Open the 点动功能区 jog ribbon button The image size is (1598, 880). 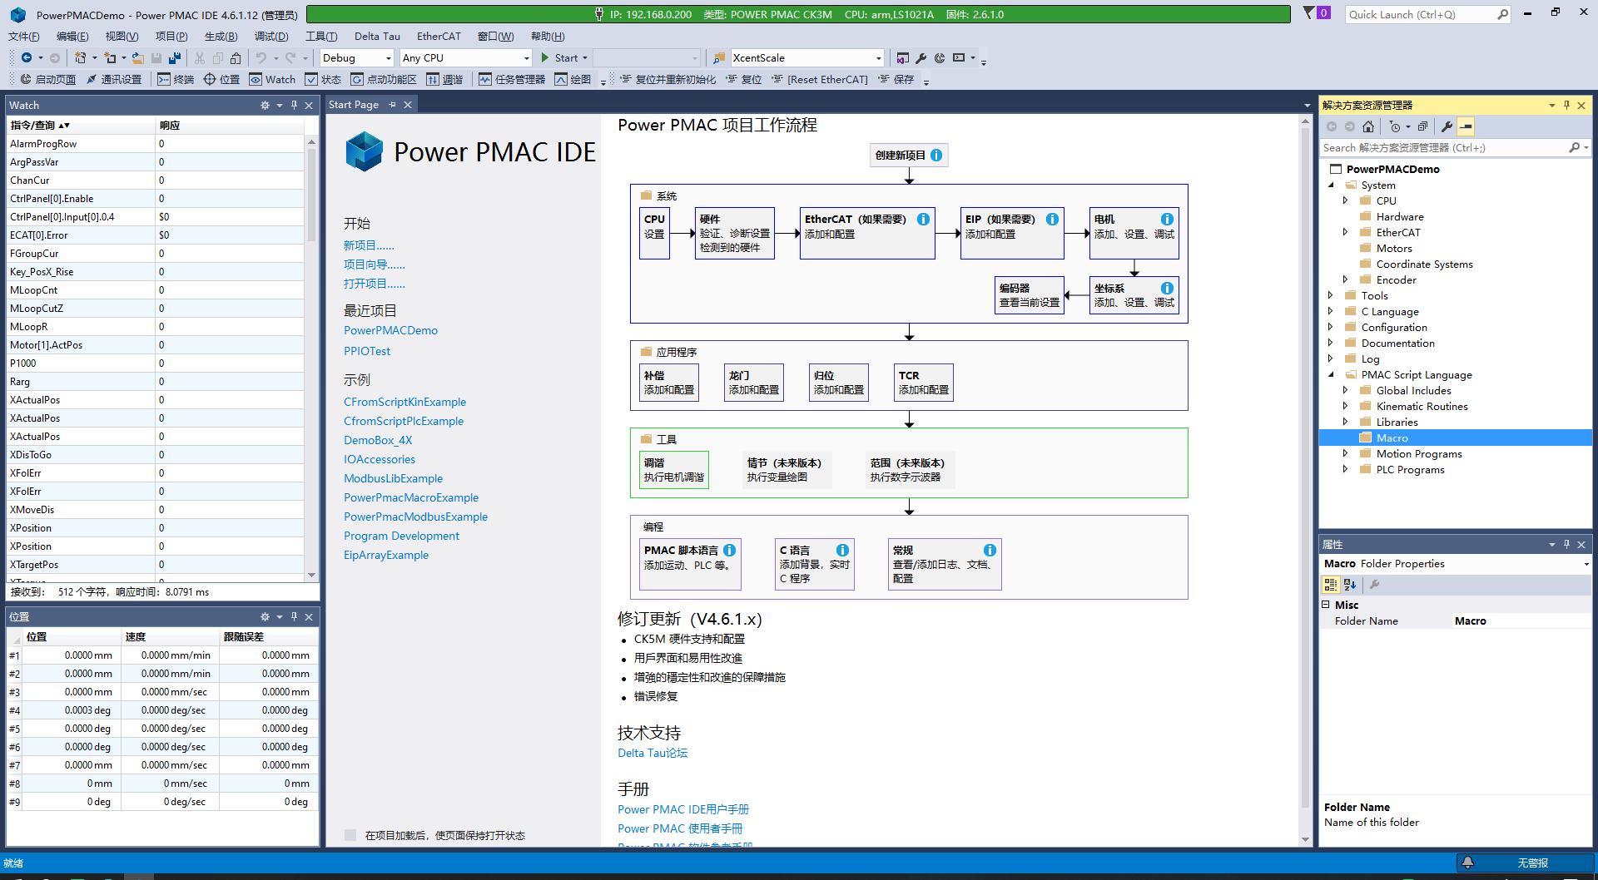383,79
